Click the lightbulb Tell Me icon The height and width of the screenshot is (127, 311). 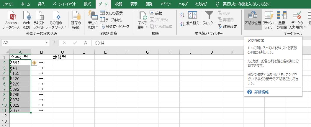pyautogui.click(x=217, y=4)
